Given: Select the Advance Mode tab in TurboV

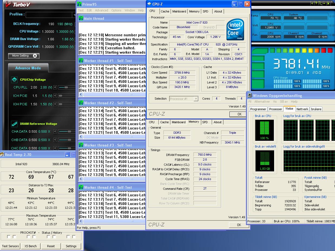Looking at the screenshot, I should (x=28, y=68).
